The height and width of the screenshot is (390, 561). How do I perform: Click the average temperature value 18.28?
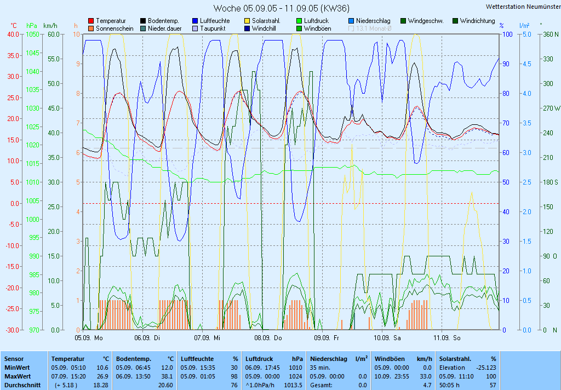tap(101, 386)
